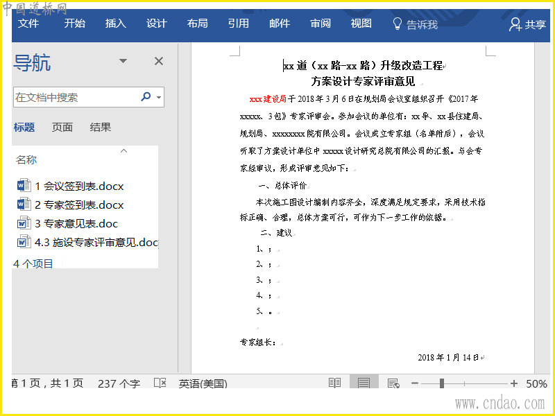Open the 布局 ribbon tab
The width and height of the screenshot is (555, 416).
tap(198, 24)
